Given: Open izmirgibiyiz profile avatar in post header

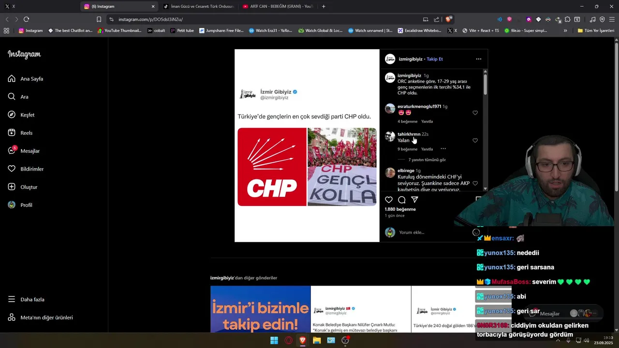Looking at the screenshot, I should (390, 59).
